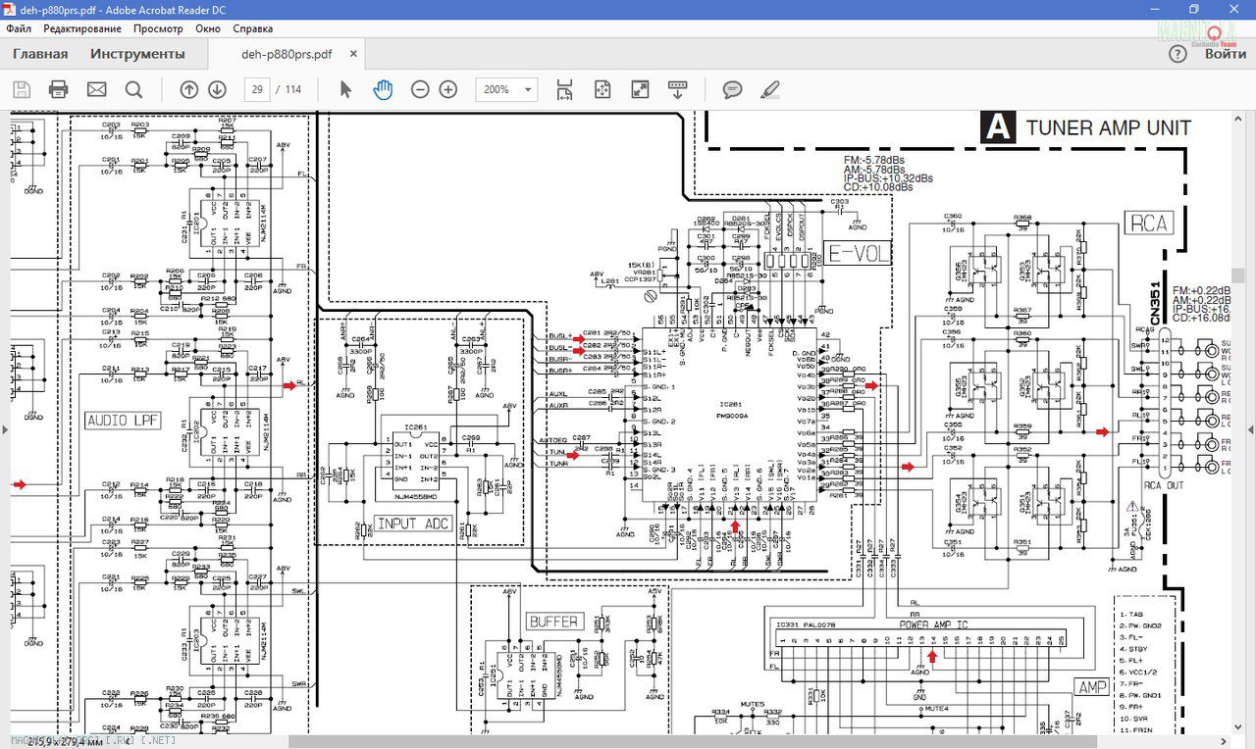Go to the previous page with the up arrow
Image resolution: width=1256 pixels, height=749 pixels.
point(188,89)
